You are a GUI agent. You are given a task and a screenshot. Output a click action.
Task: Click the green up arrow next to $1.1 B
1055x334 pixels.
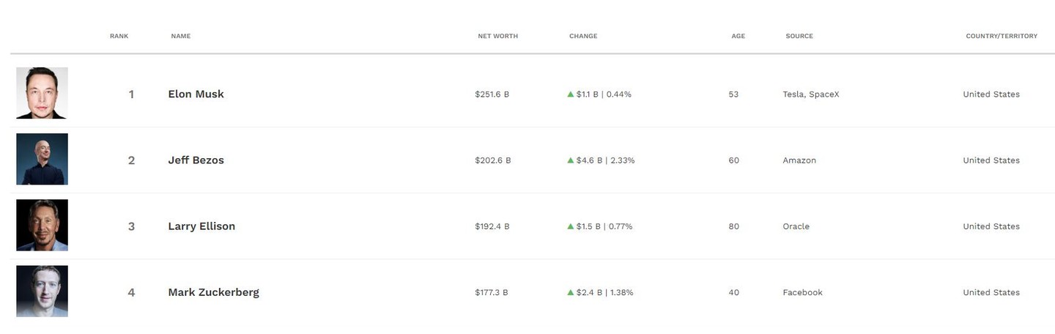click(571, 94)
